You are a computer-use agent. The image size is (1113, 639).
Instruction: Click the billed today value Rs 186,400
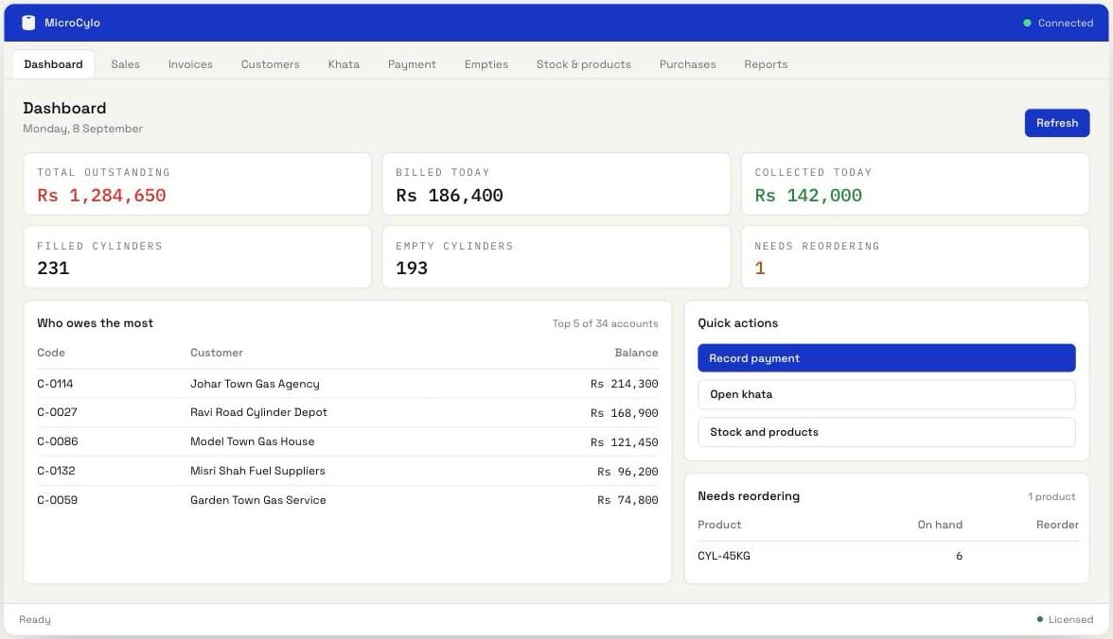pyautogui.click(x=450, y=195)
